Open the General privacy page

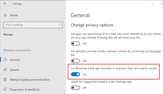coord(15,60)
